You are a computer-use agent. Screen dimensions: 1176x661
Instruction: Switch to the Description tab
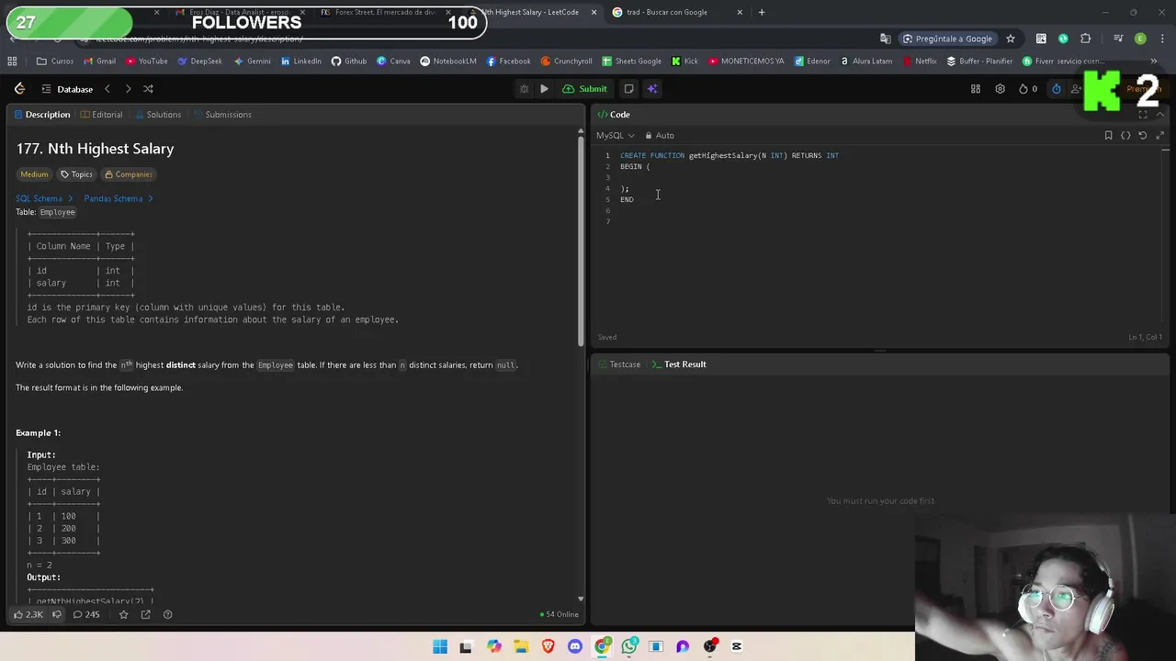tap(40, 115)
